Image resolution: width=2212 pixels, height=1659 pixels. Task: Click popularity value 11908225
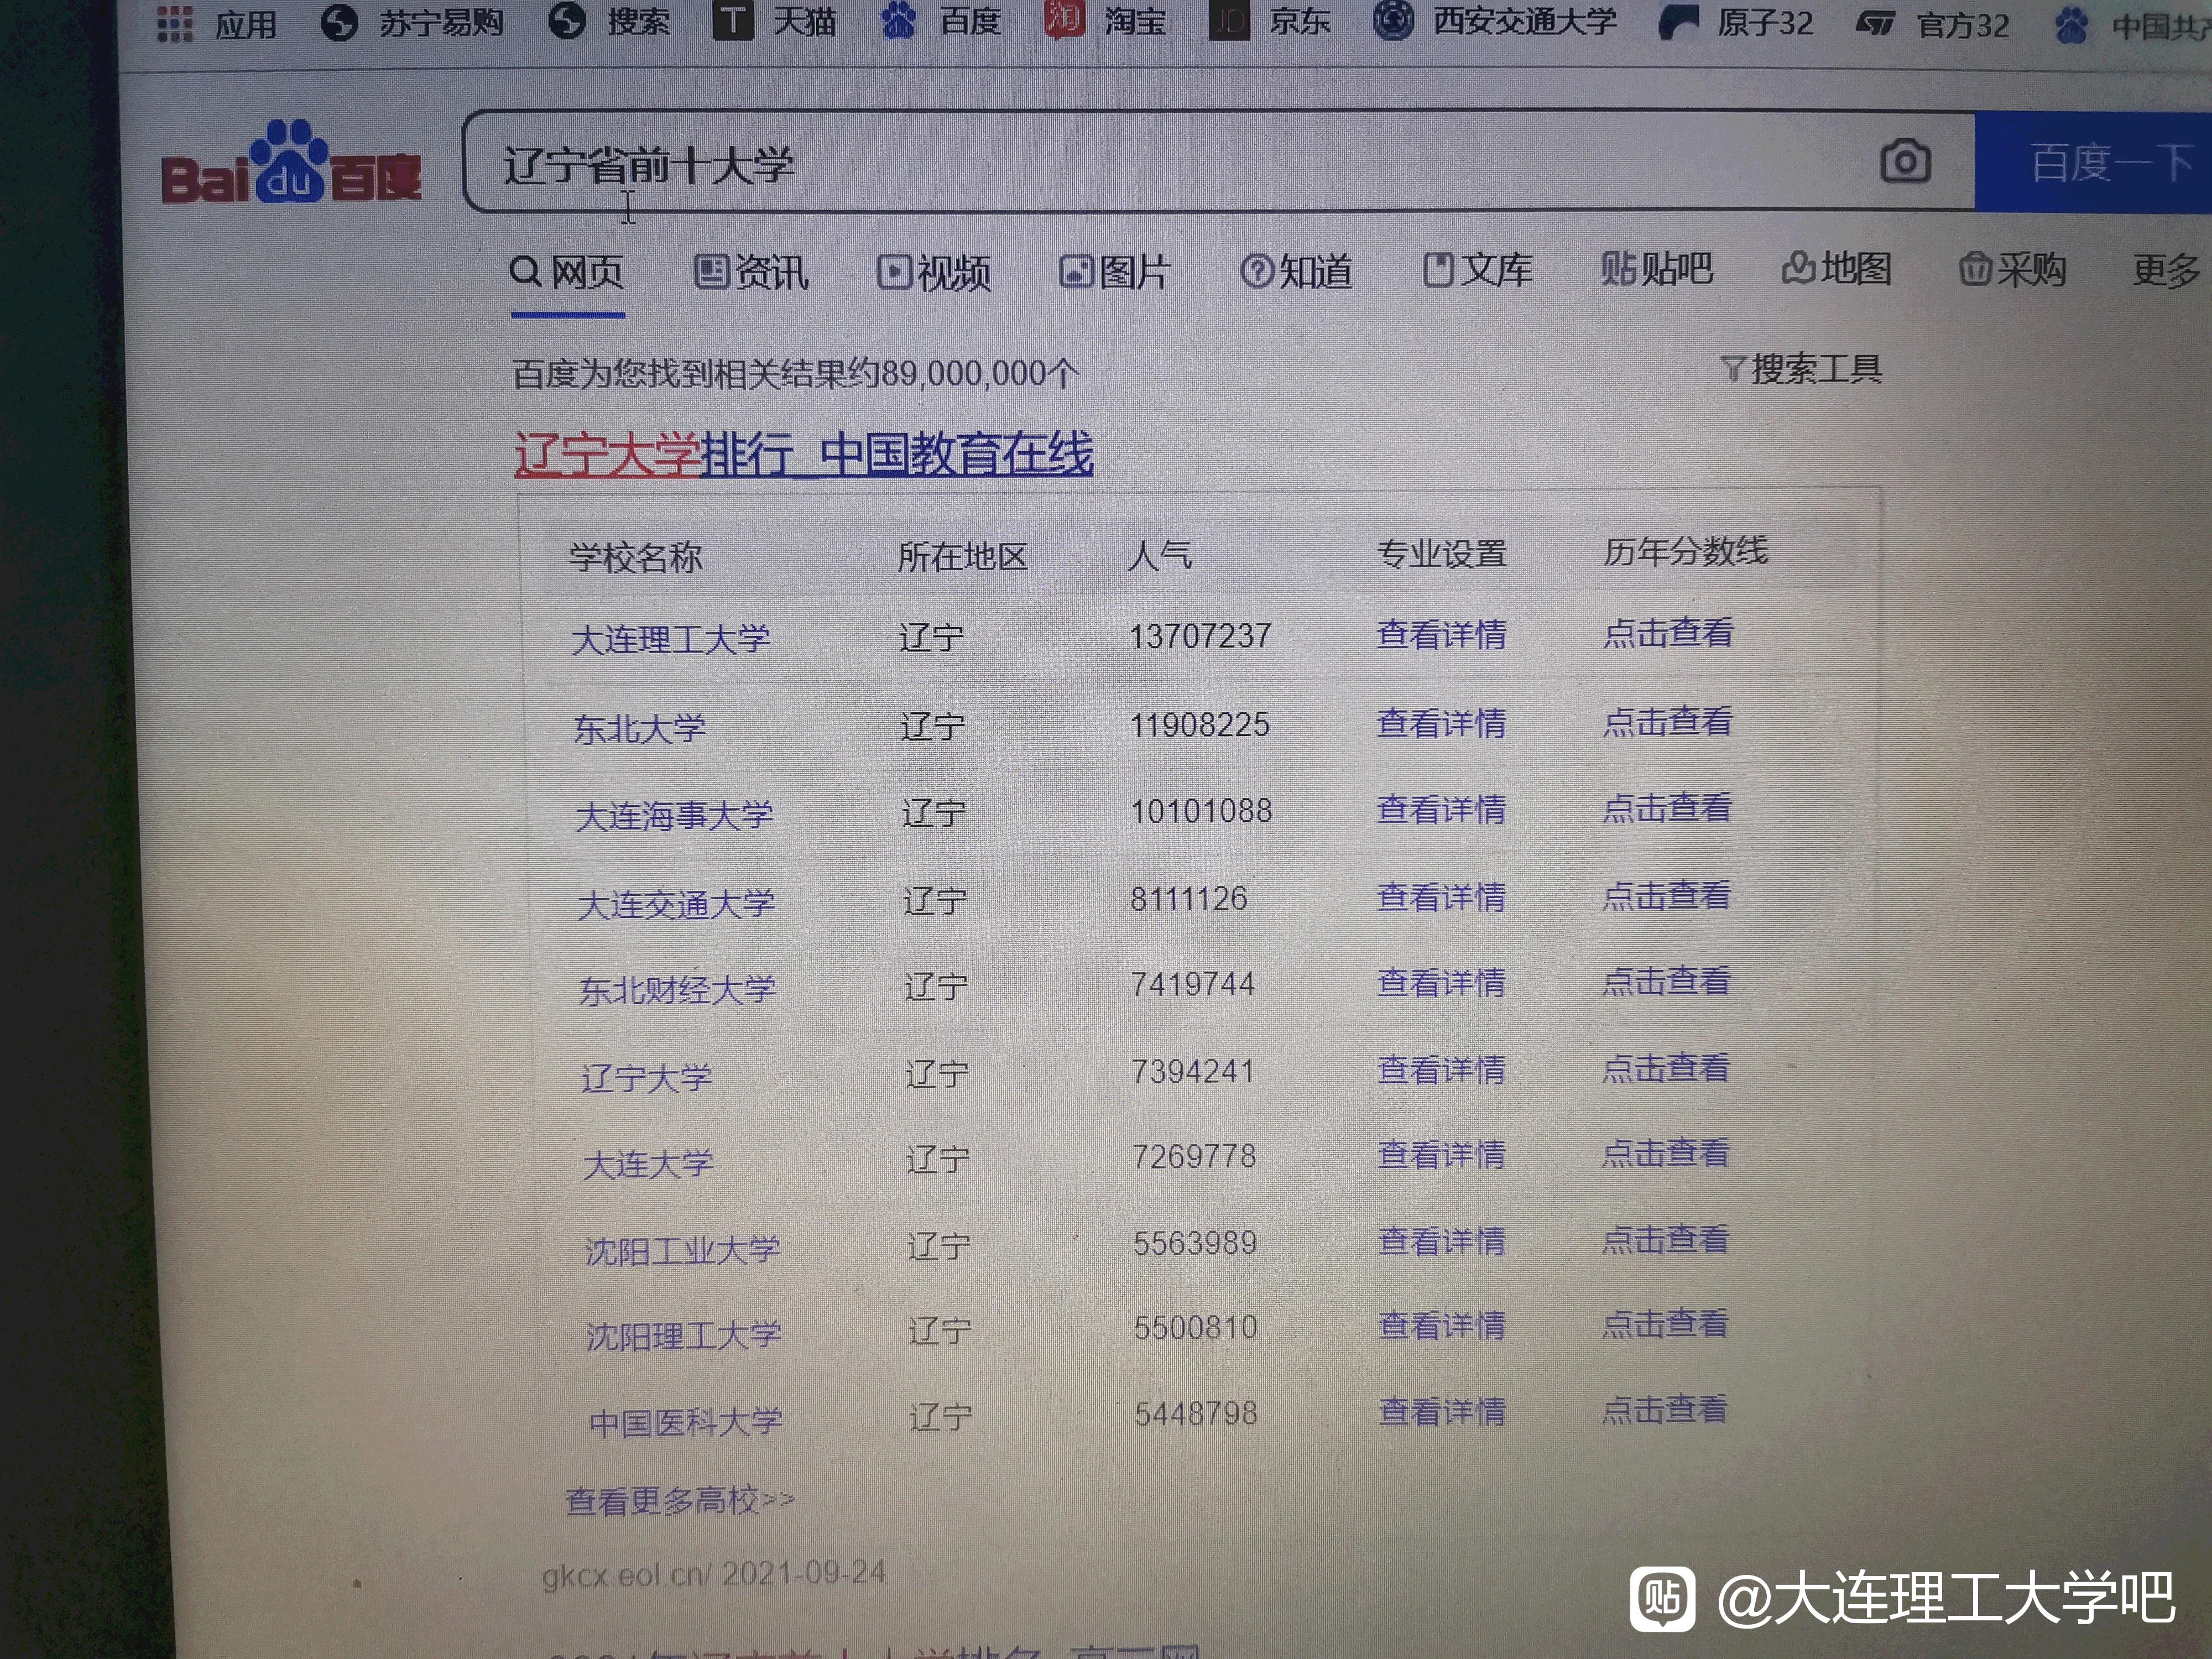coord(1200,725)
